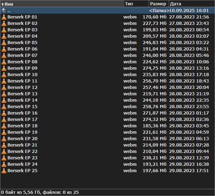Click the size 185,36 Мб
215x196 pixels.
(x=154, y=126)
